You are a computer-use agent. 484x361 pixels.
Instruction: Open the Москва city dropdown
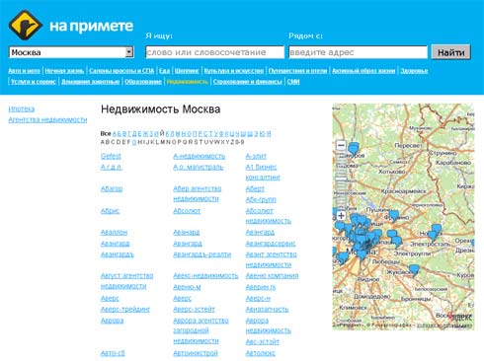click(x=71, y=52)
